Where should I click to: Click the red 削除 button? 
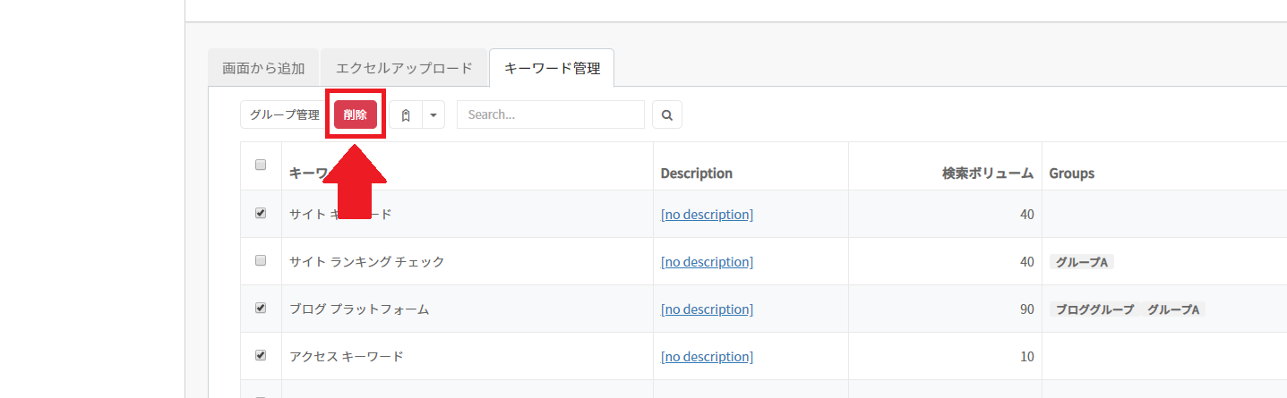(356, 114)
